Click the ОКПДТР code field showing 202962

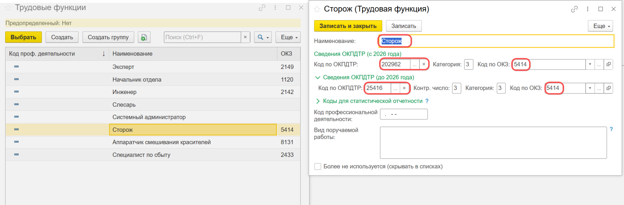point(395,64)
